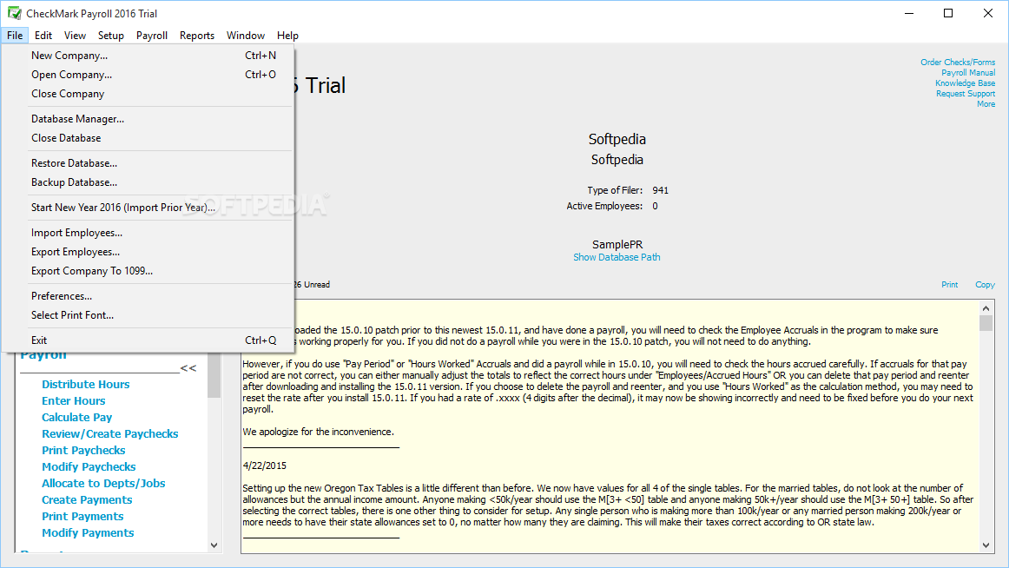This screenshot has width=1009, height=568.
Task: Click the Request Support link
Action: [966, 93]
